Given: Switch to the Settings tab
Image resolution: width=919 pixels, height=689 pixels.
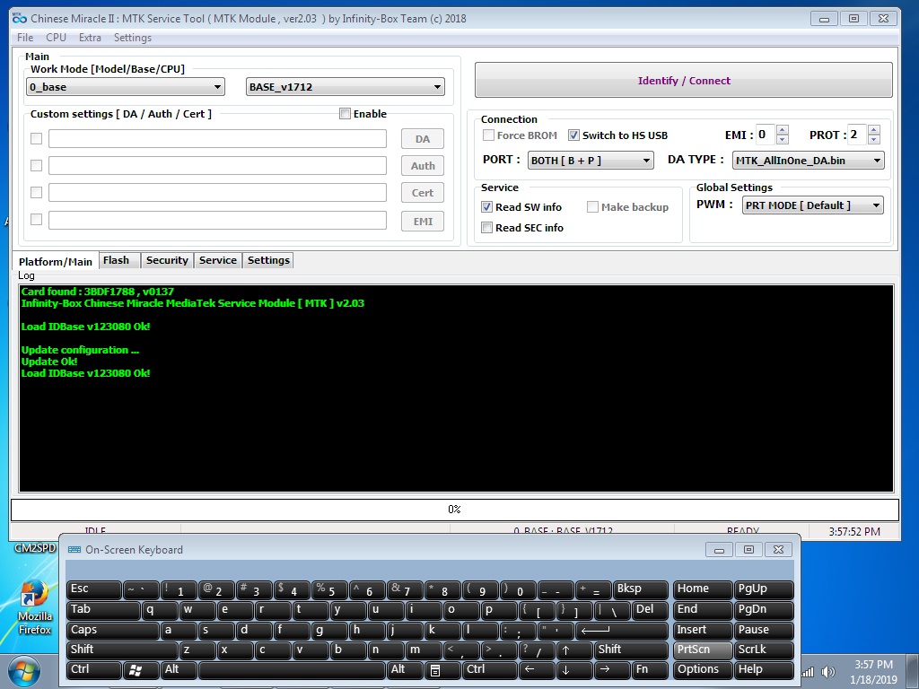Looking at the screenshot, I should click(268, 260).
